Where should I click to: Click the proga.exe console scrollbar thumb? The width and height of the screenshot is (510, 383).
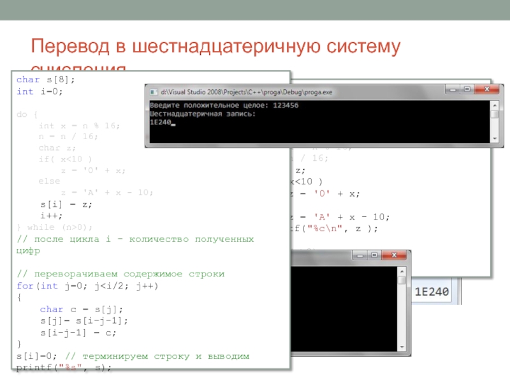495,114
